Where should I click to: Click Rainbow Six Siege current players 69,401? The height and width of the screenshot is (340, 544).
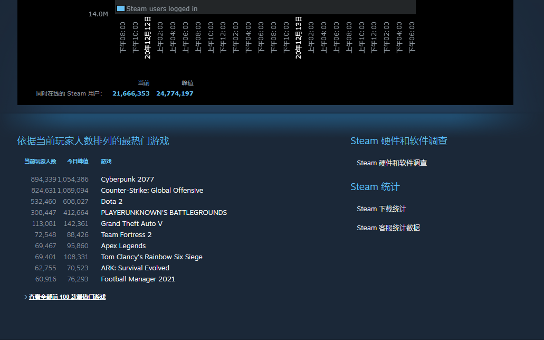click(x=45, y=257)
